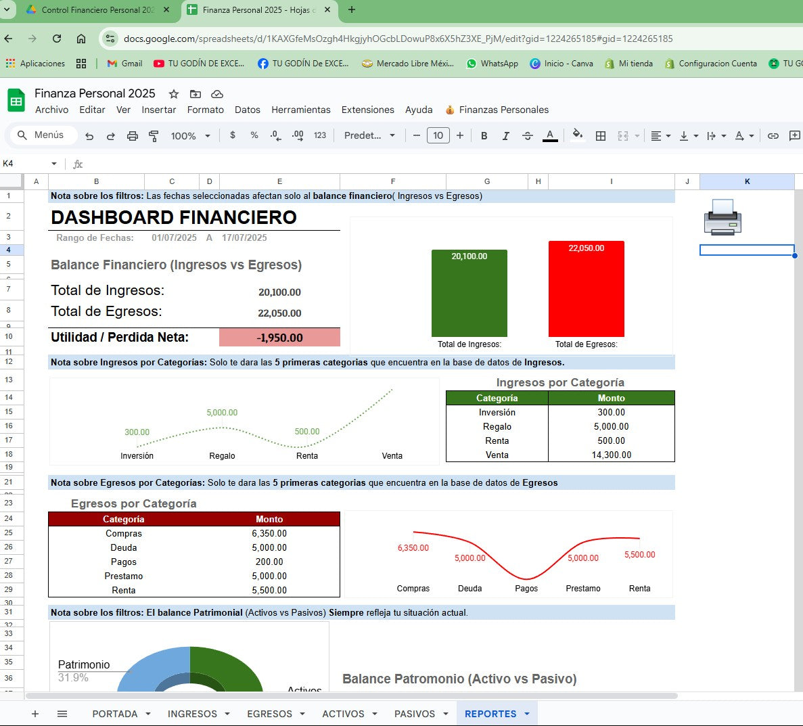Open the text color picker
This screenshot has width=803, height=726.
[x=550, y=136]
